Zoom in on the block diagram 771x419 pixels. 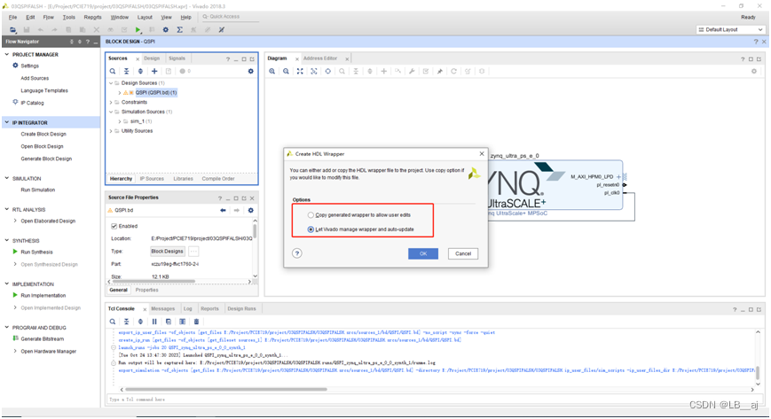pos(271,71)
